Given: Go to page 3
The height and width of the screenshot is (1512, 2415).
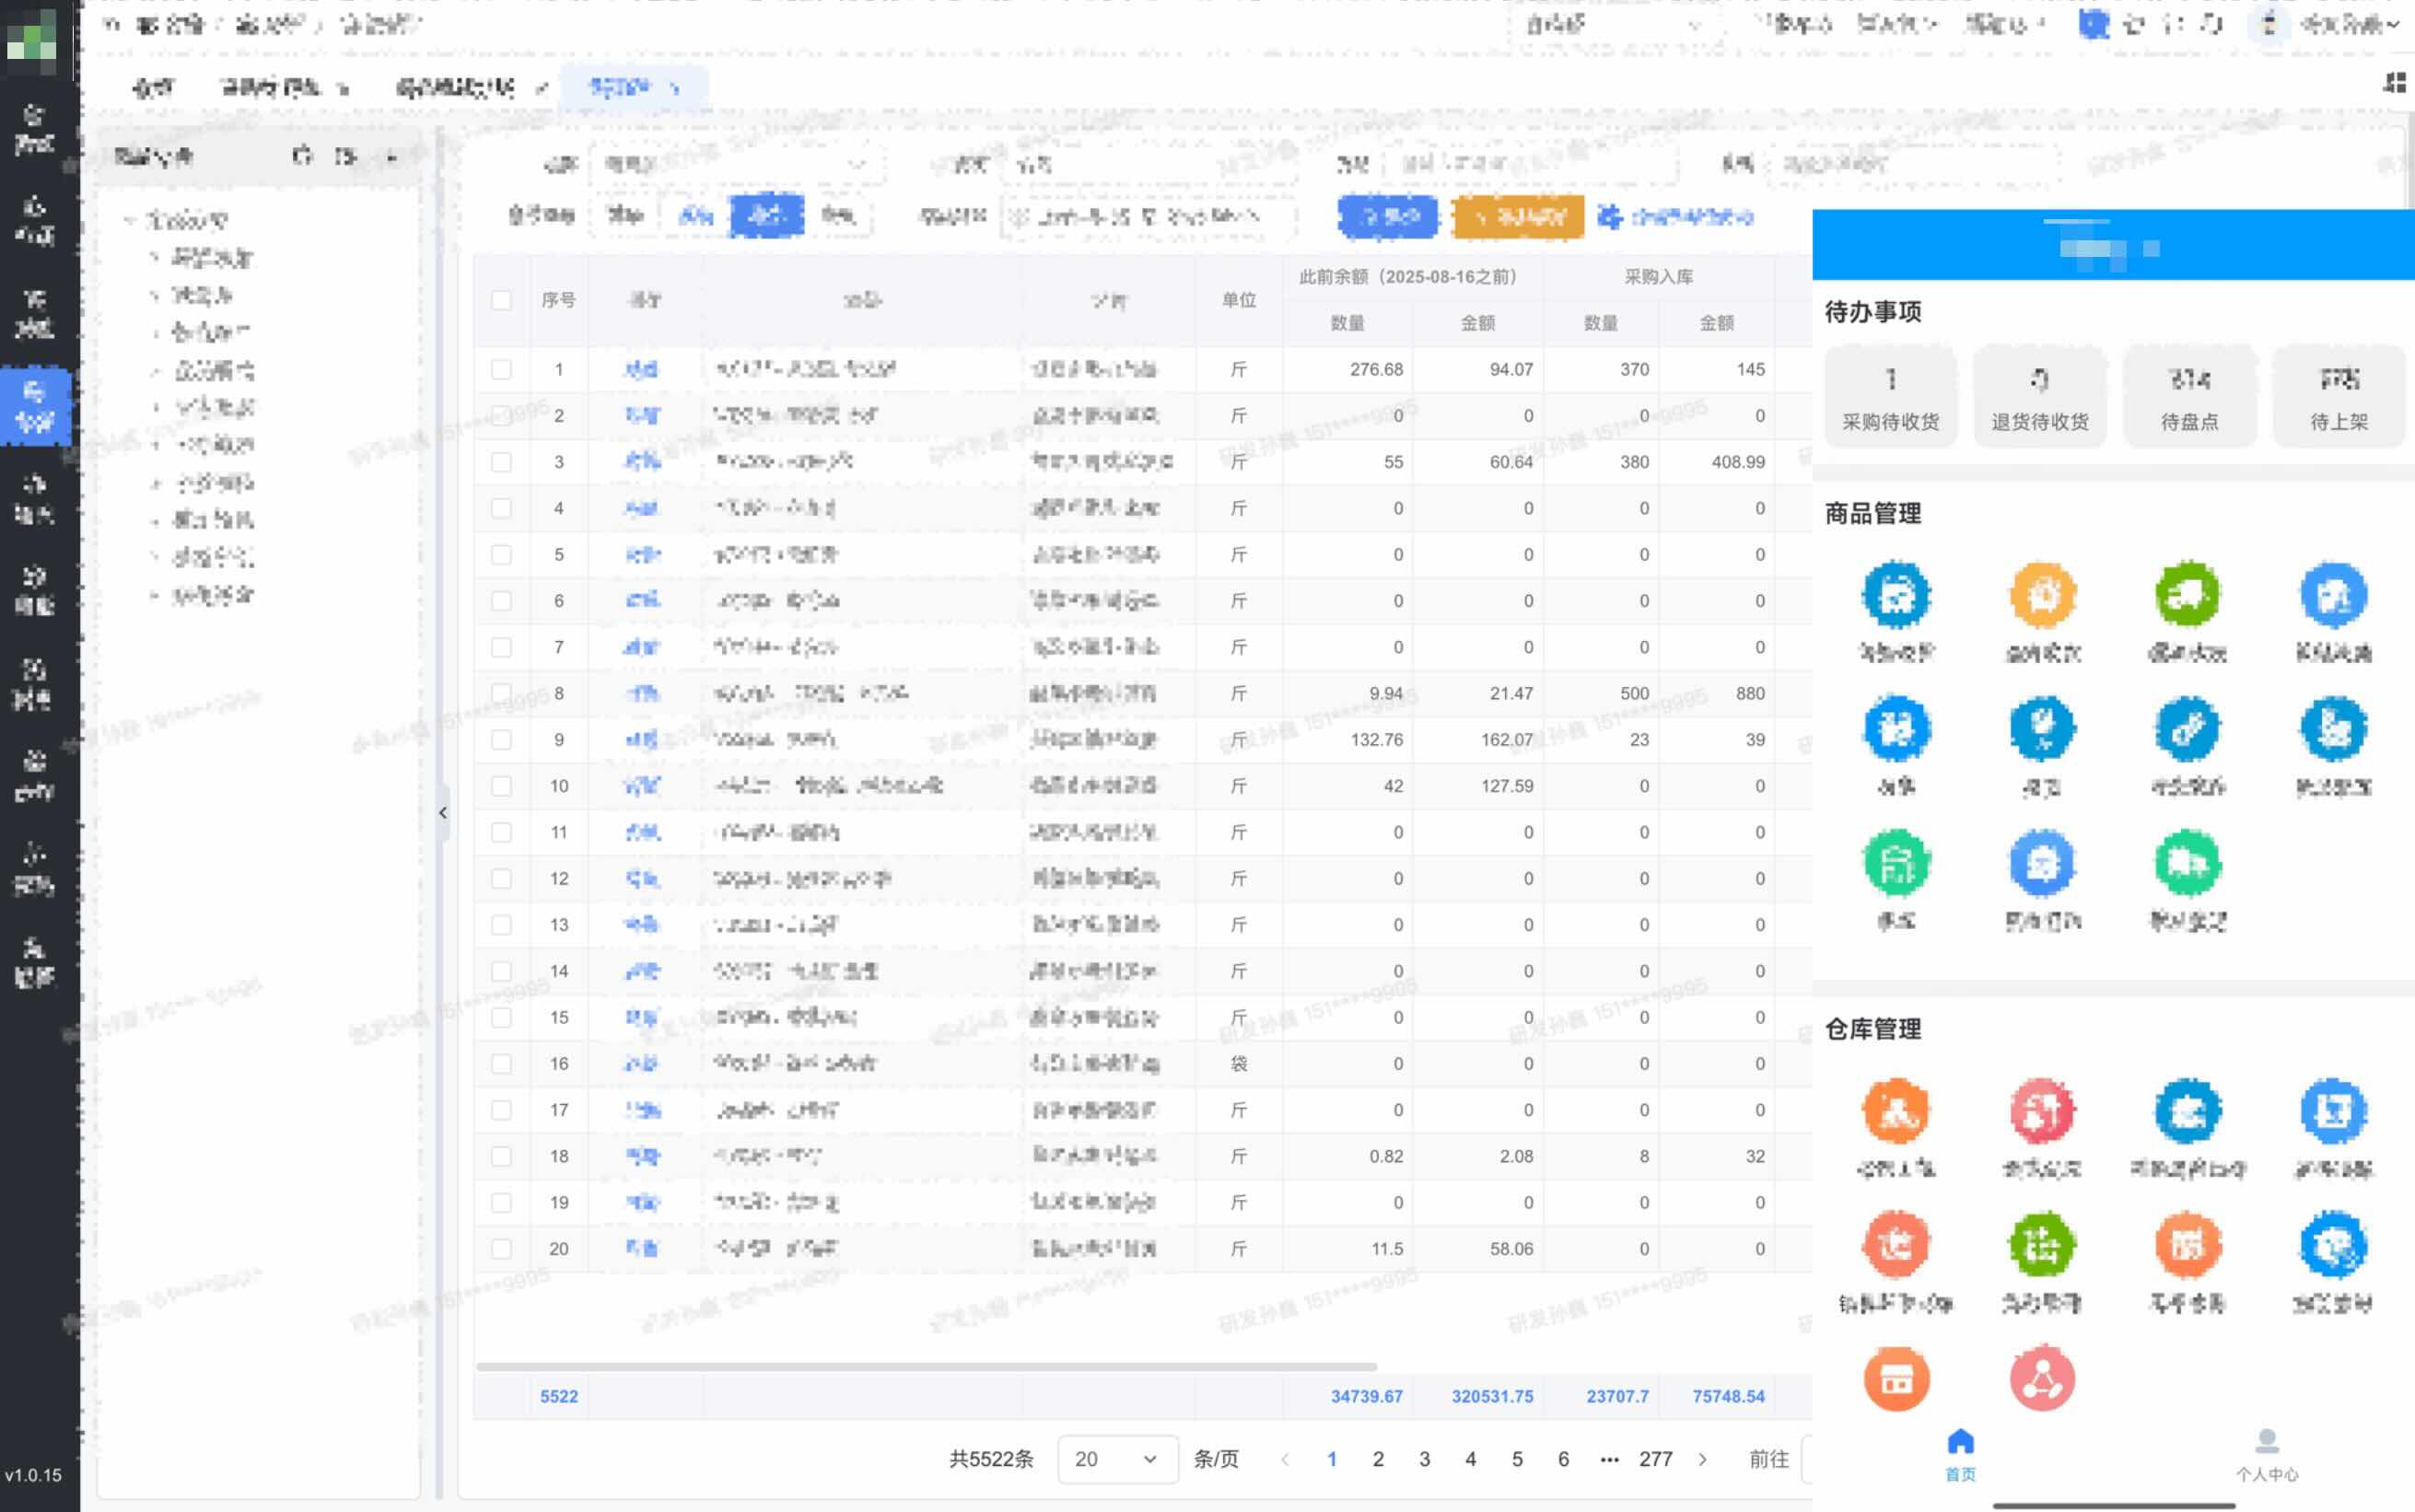Looking at the screenshot, I should click(1425, 1460).
